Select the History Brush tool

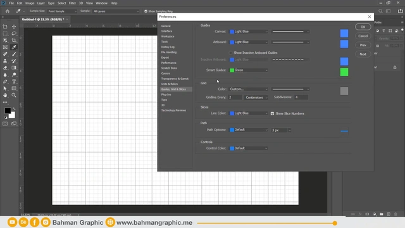(x=14, y=61)
